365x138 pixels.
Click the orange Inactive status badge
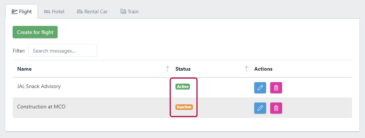[184, 107]
